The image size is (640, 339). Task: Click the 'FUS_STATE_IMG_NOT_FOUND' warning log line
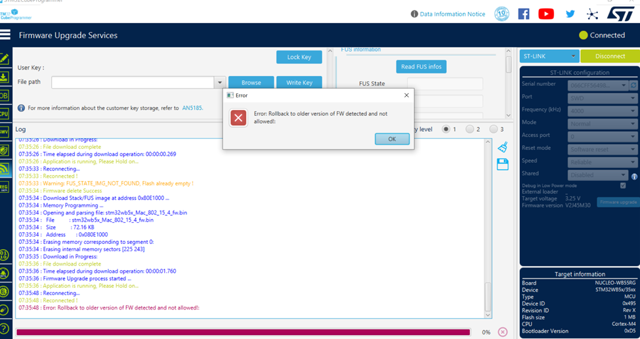(106, 184)
